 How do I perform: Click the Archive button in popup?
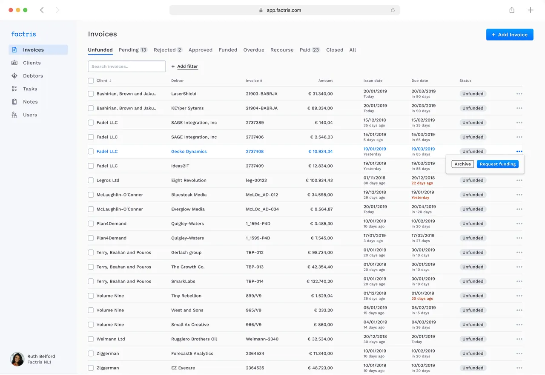click(x=462, y=164)
